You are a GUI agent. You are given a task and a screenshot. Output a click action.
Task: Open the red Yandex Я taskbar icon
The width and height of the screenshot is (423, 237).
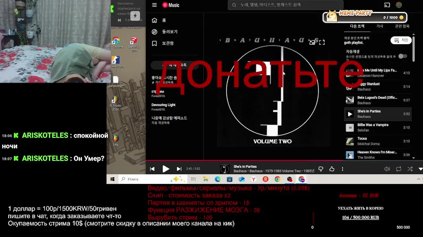[265, 179]
